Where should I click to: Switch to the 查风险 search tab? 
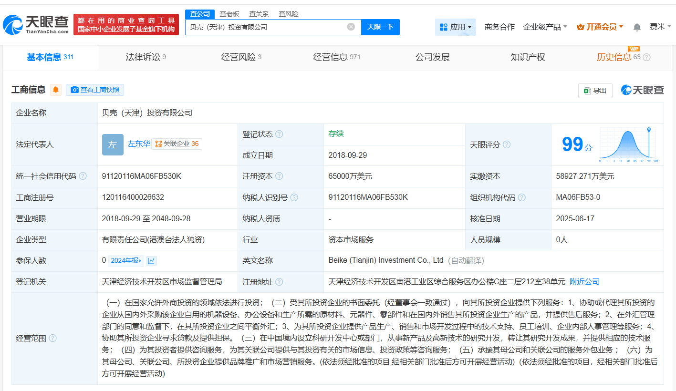pyautogui.click(x=289, y=14)
